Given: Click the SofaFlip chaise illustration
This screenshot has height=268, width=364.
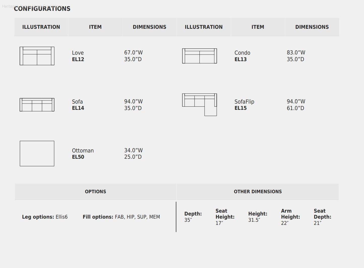Looking at the screenshot, I should point(200,105).
